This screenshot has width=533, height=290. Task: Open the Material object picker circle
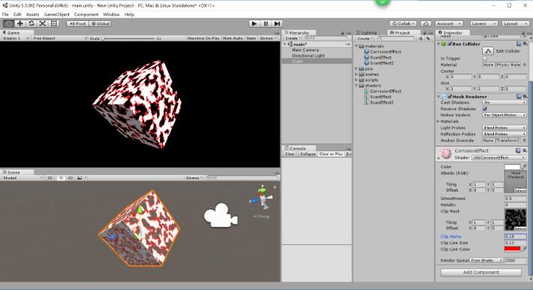click(x=525, y=65)
